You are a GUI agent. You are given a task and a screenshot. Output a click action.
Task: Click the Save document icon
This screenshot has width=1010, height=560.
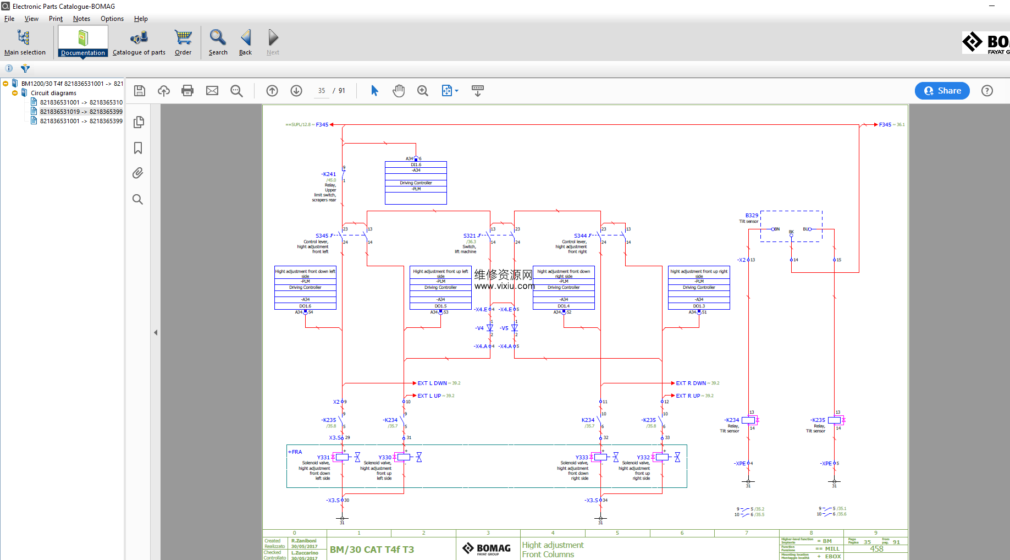click(x=140, y=91)
